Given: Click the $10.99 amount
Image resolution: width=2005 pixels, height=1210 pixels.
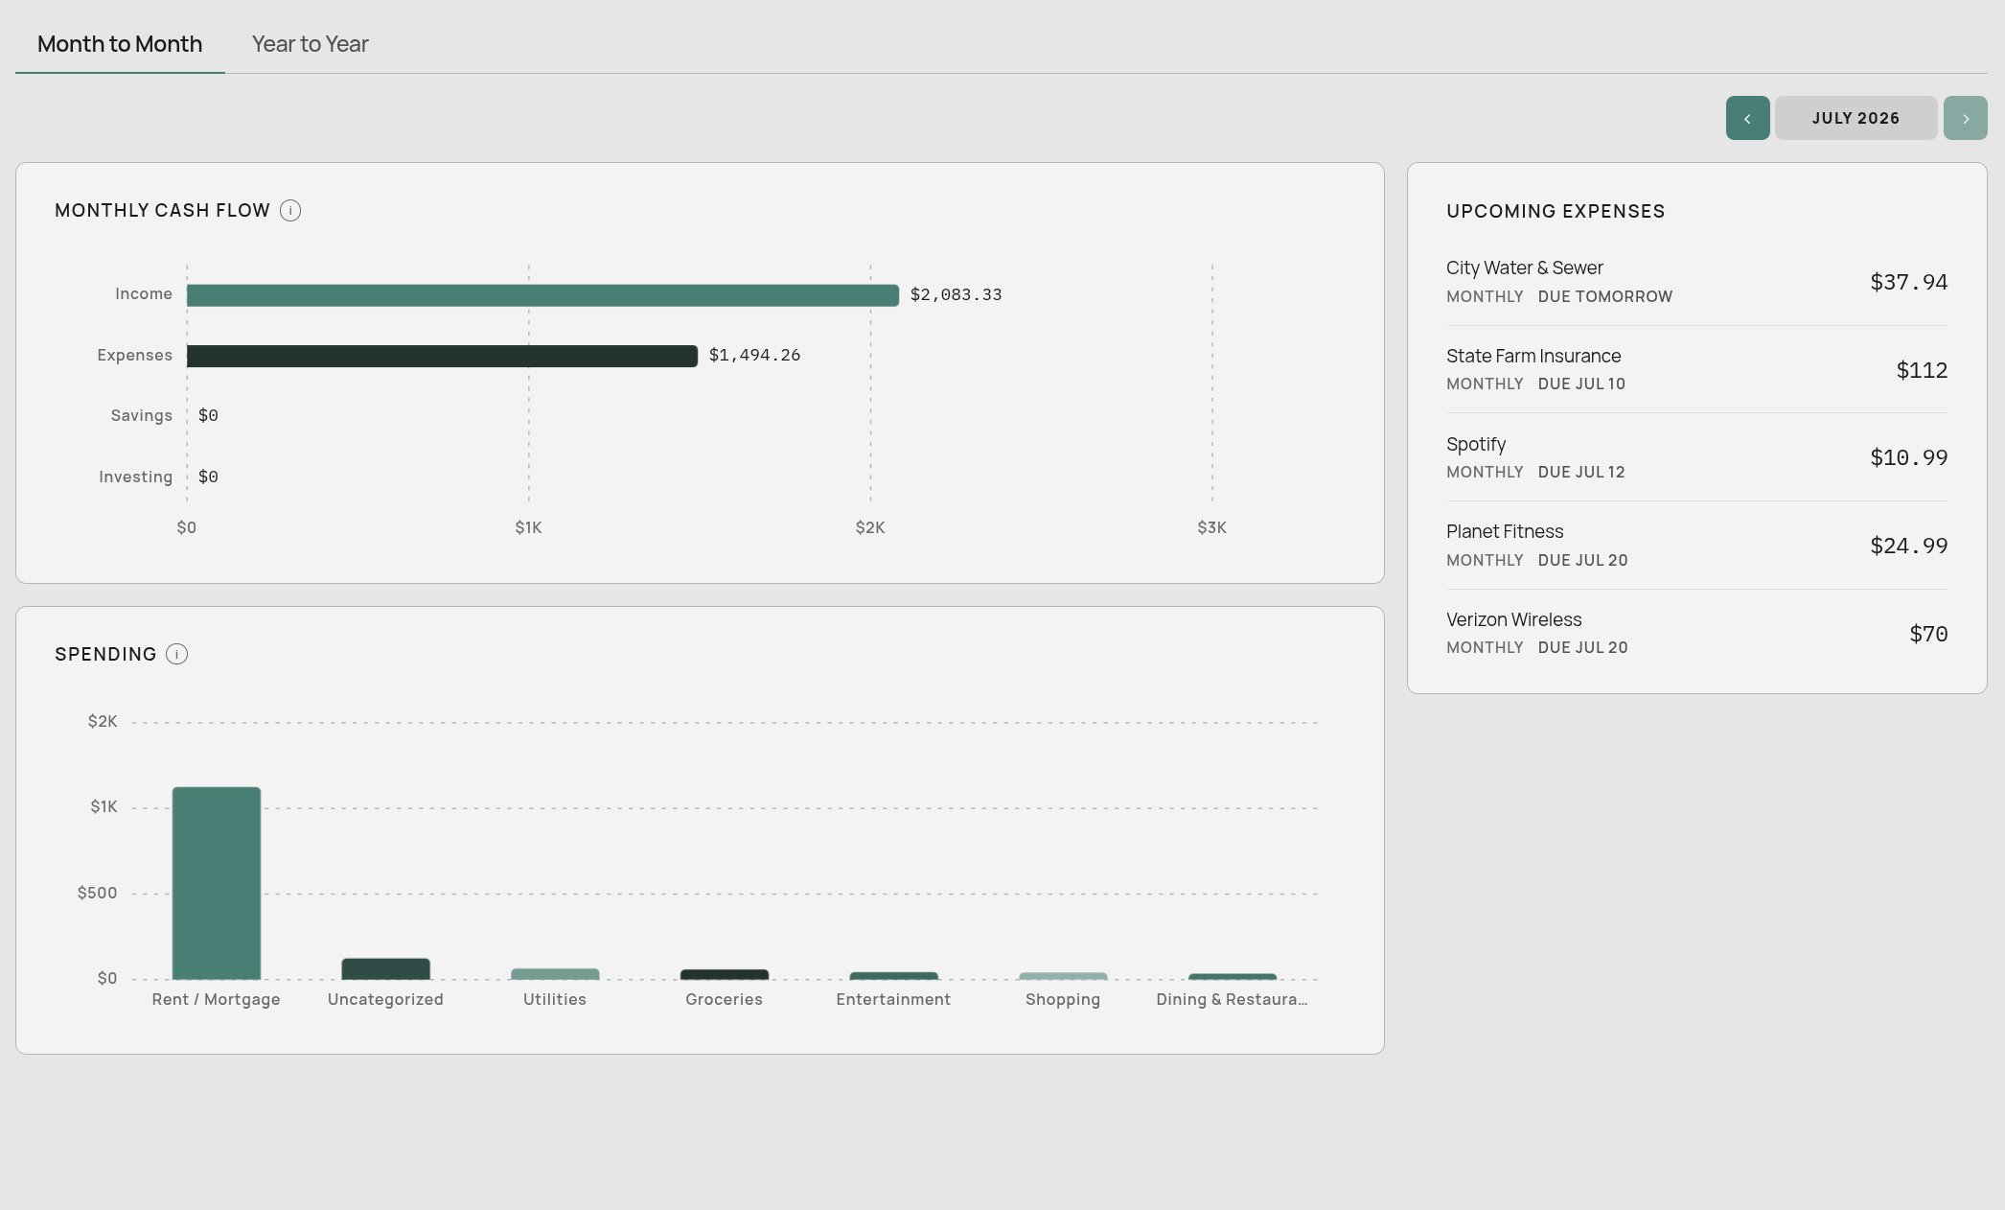Looking at the screenshot, I should point(1908,457).
